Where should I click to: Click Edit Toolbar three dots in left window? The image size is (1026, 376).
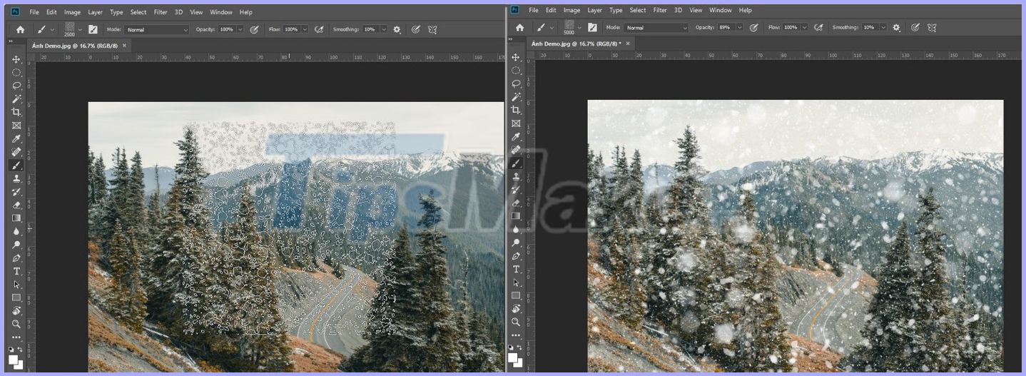coord(16,337)
